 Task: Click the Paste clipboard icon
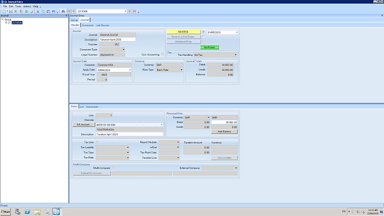pyautogui.click(x=48, y=11)
